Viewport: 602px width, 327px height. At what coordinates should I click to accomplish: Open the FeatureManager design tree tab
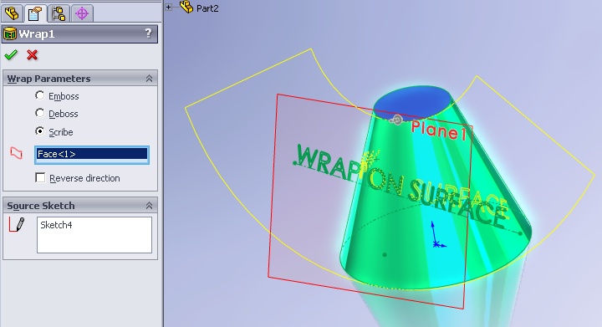pyautogui.click(x=12, y=14)
